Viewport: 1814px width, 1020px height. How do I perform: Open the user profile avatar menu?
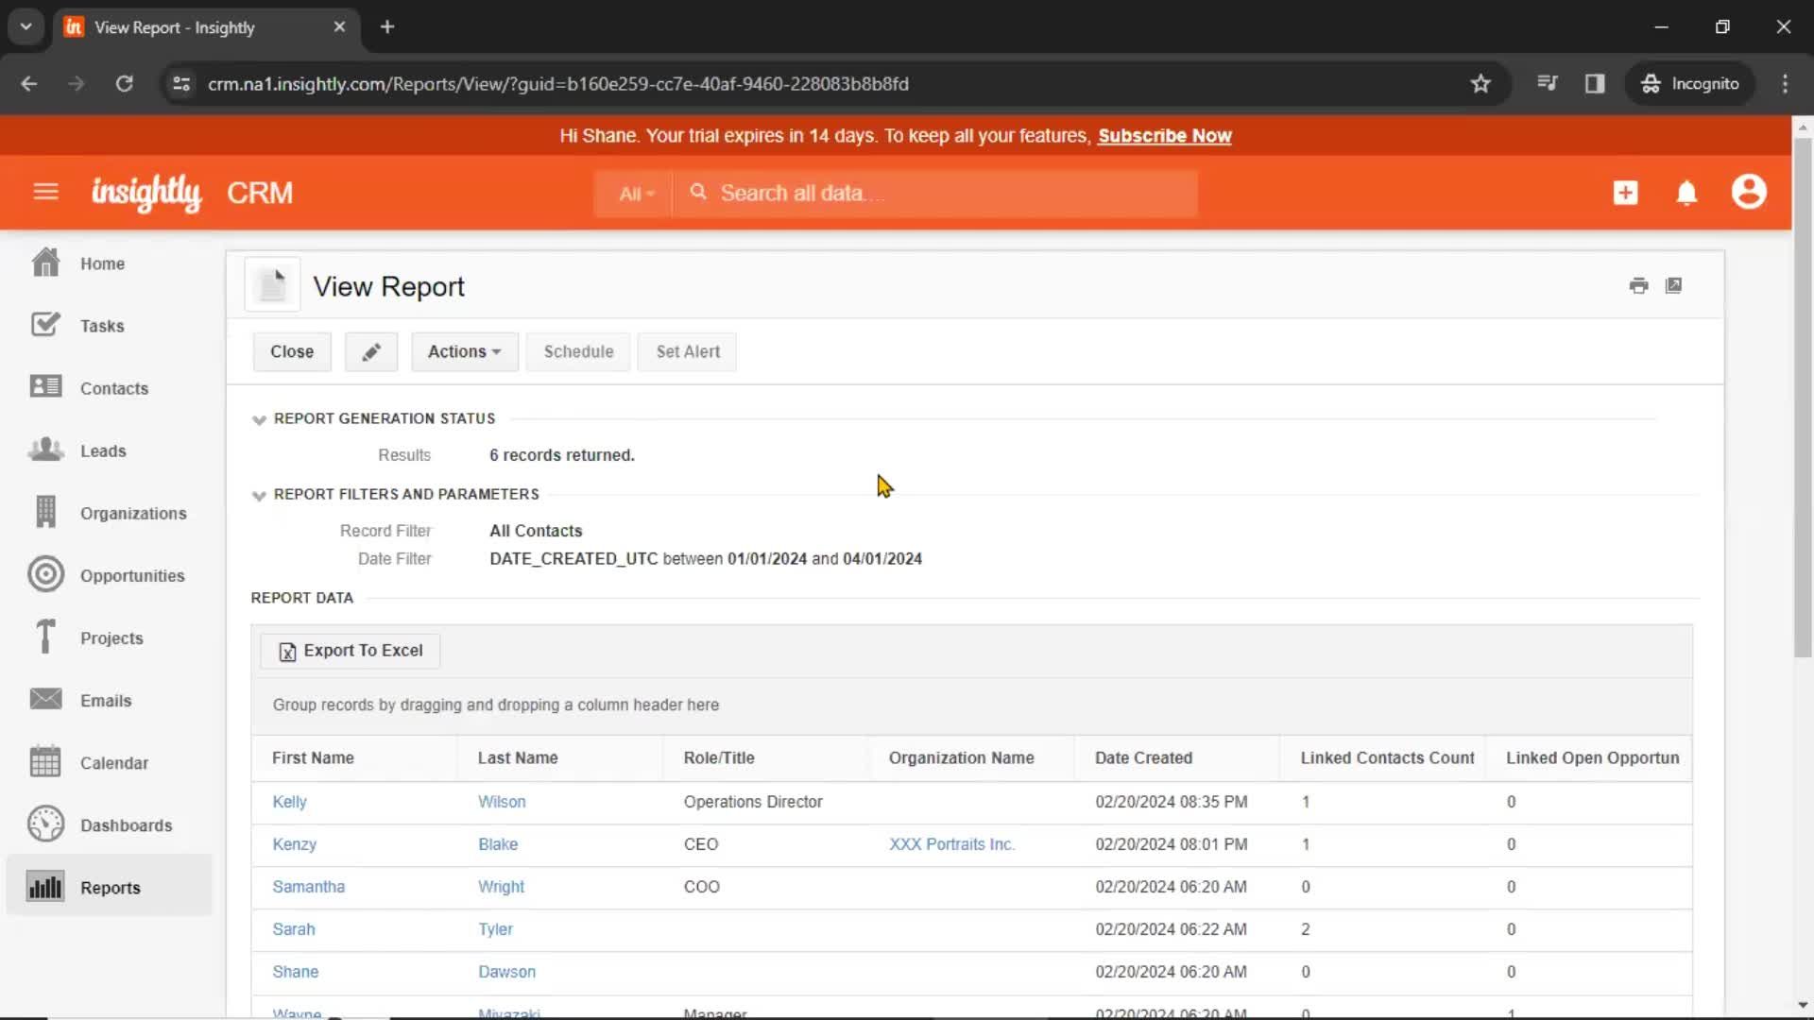pos(1749,192)
